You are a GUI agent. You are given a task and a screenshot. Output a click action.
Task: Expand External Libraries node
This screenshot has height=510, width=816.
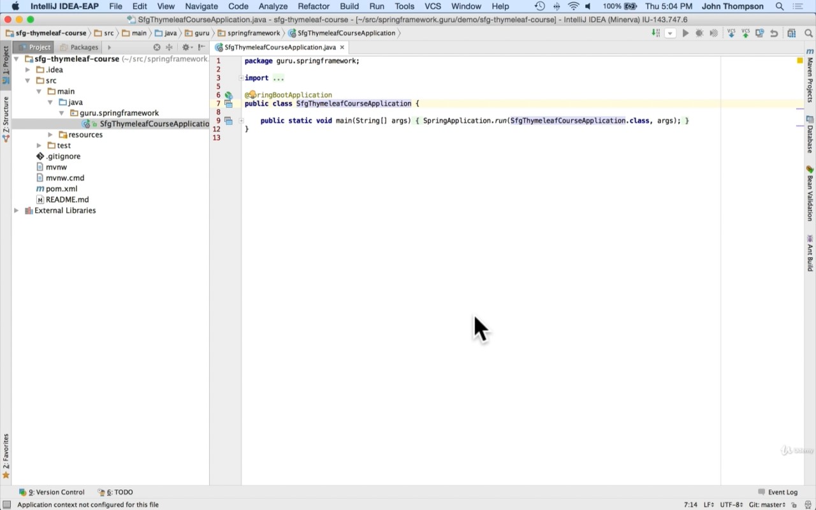click(17, 210)
